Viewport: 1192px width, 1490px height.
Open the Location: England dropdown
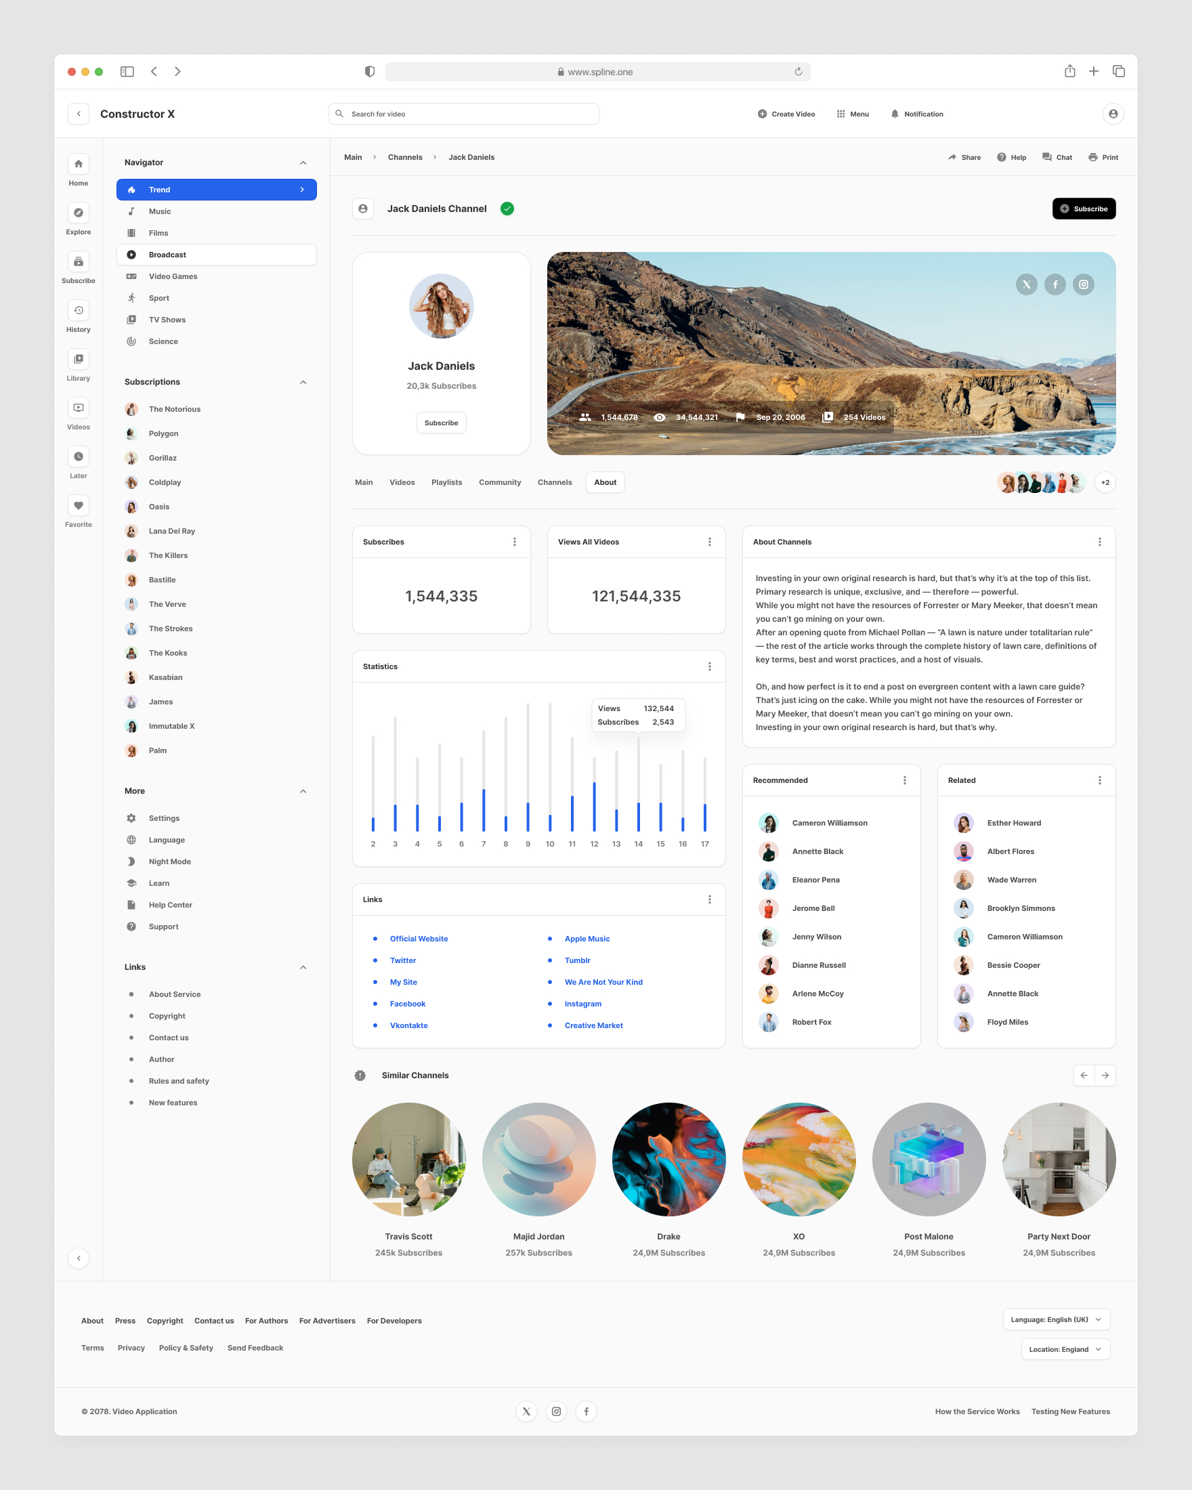point(1065,1349)
